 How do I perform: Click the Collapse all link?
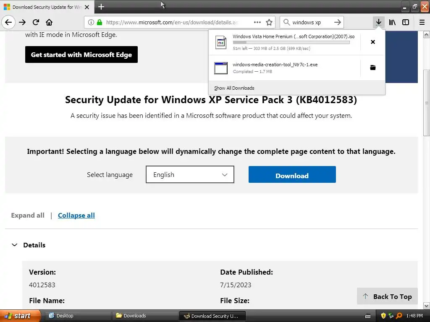[76, 215]
